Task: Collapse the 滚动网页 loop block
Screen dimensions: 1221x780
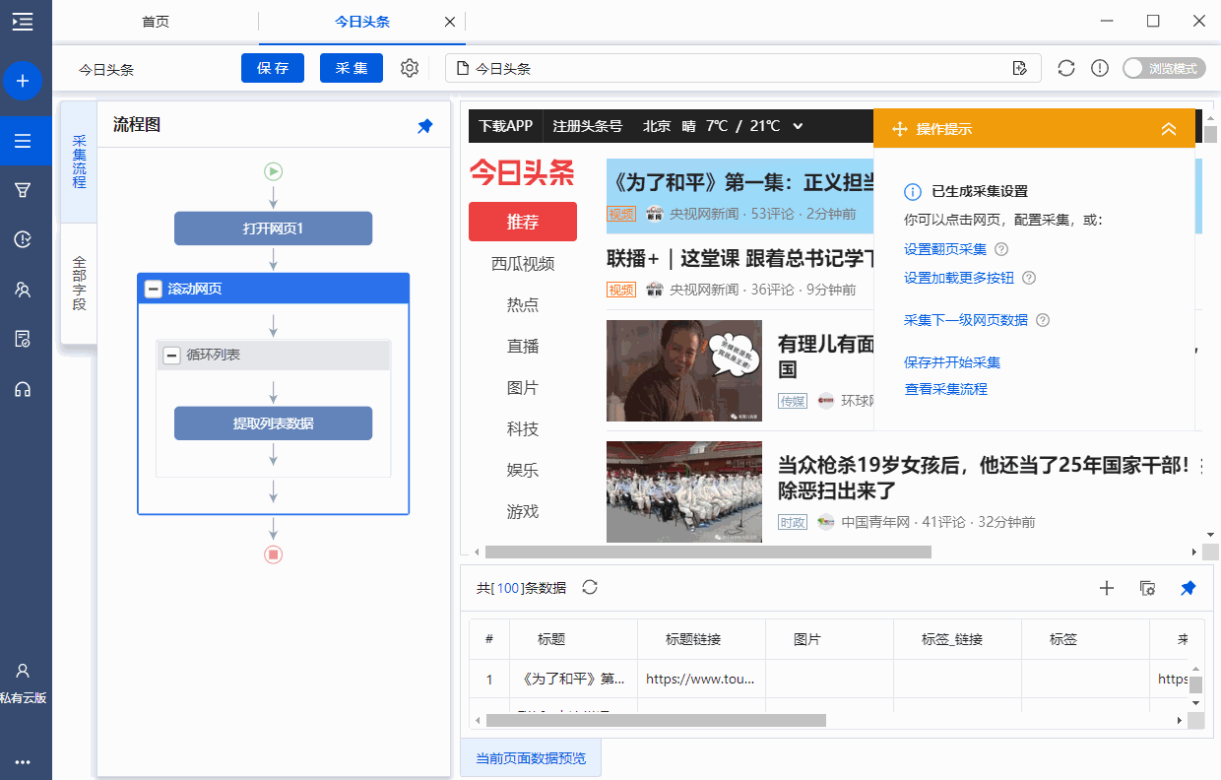Action: click(x=153, y=289)
